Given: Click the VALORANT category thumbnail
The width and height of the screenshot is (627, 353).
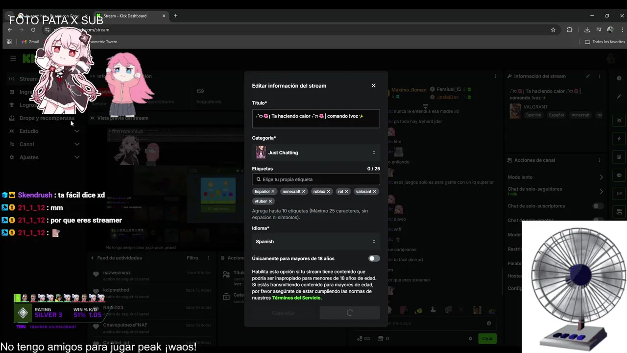Looking at the screenshot, I should (x=515, y=111).
